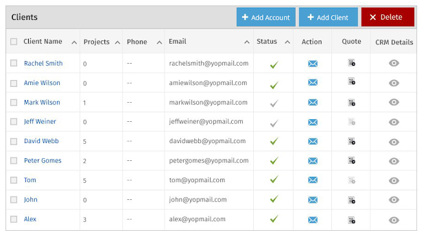Select the checkbox for Tom
Image resolution: width=439 pixels, height=252 pixels.
(x=14, y=180)
